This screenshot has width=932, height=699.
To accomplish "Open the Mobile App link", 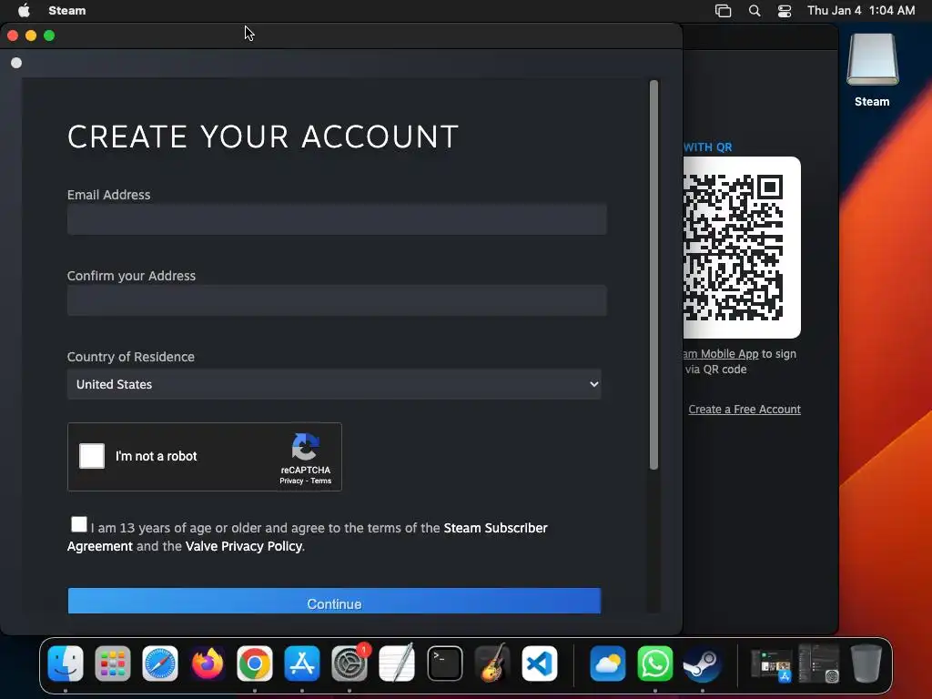I will (722, 354).
